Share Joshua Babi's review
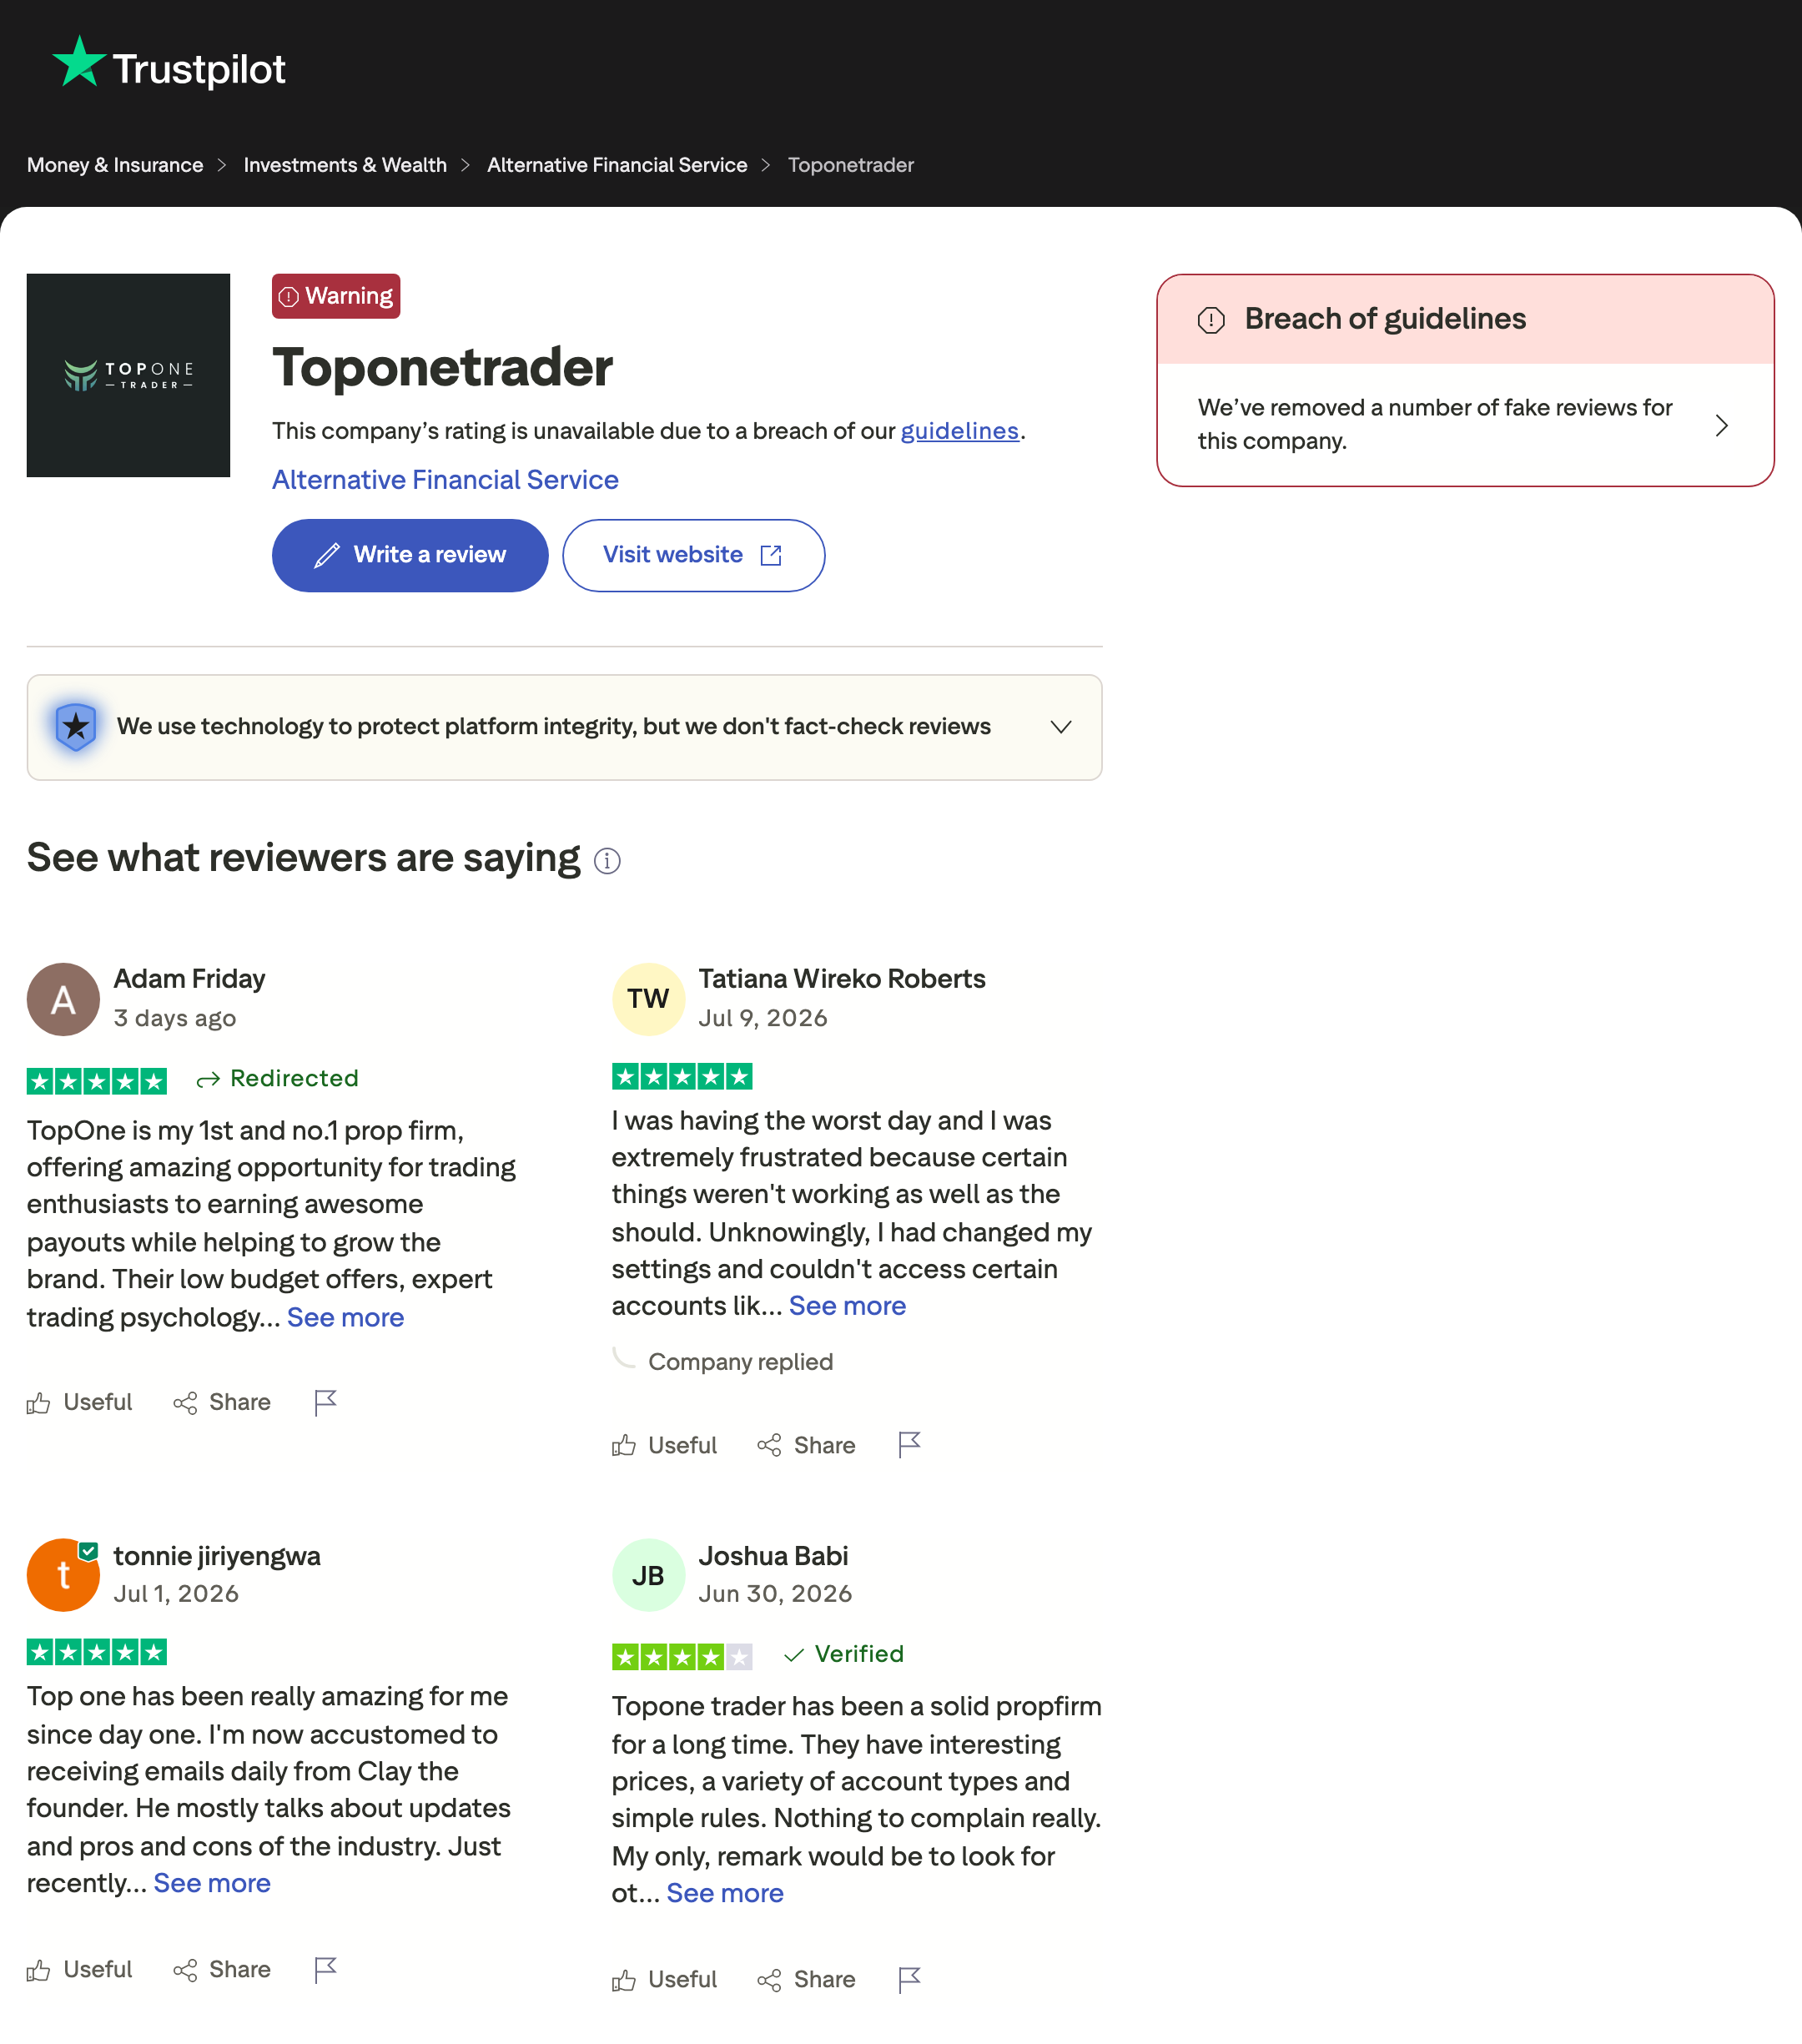The image size is (1802, 2044). 806,1980
